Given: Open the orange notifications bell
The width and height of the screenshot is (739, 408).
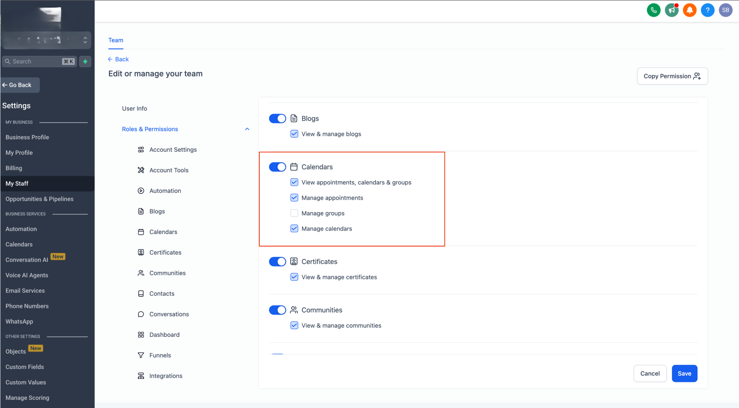Looking at the screenshot, I should [x=689, y=10].
